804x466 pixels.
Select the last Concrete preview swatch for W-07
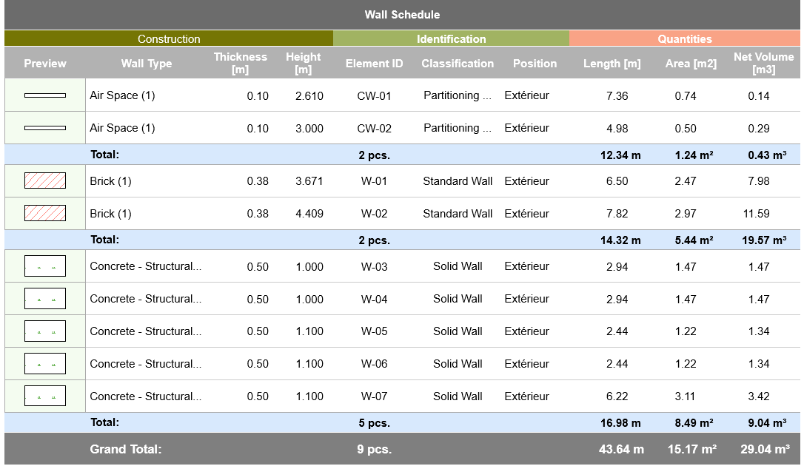[x=44, y=395]
